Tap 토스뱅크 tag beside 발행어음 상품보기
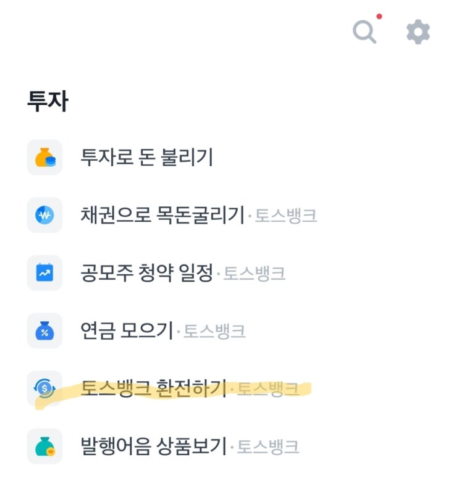Viewport: 459px width, 496px height. (268, 447)
